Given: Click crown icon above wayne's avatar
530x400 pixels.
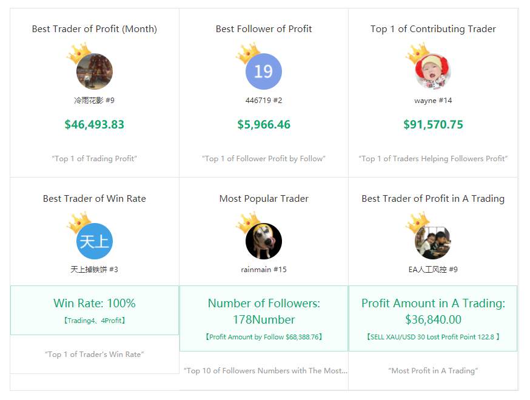Looking at the screenshot, I should point(417,53).
